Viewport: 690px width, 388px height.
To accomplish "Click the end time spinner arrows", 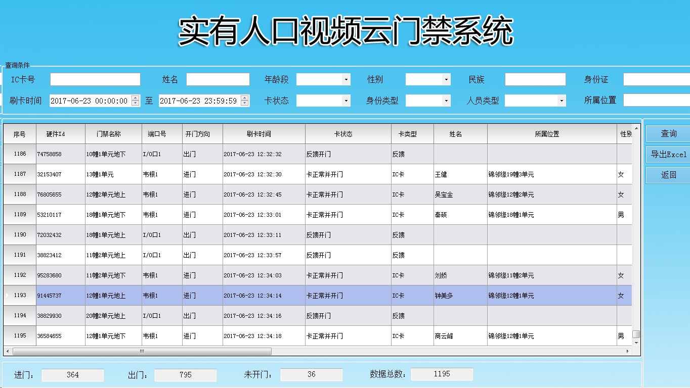I will [245, 101].
